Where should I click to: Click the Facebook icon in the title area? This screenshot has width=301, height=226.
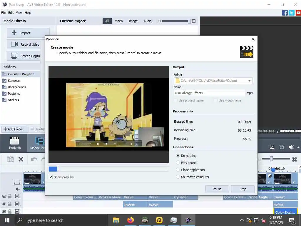click(285, 13)
